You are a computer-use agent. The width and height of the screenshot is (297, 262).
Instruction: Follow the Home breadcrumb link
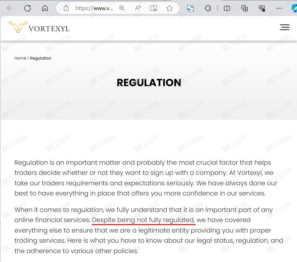tap(20, 58)
